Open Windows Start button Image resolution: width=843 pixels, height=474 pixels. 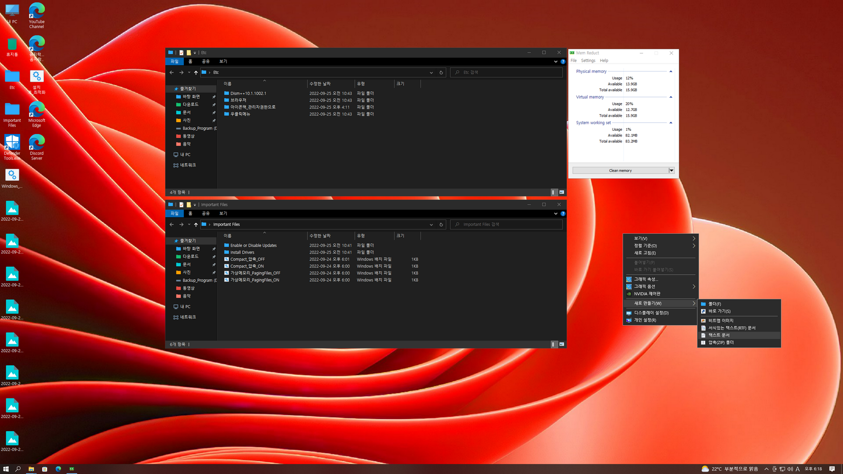[6, 469]
